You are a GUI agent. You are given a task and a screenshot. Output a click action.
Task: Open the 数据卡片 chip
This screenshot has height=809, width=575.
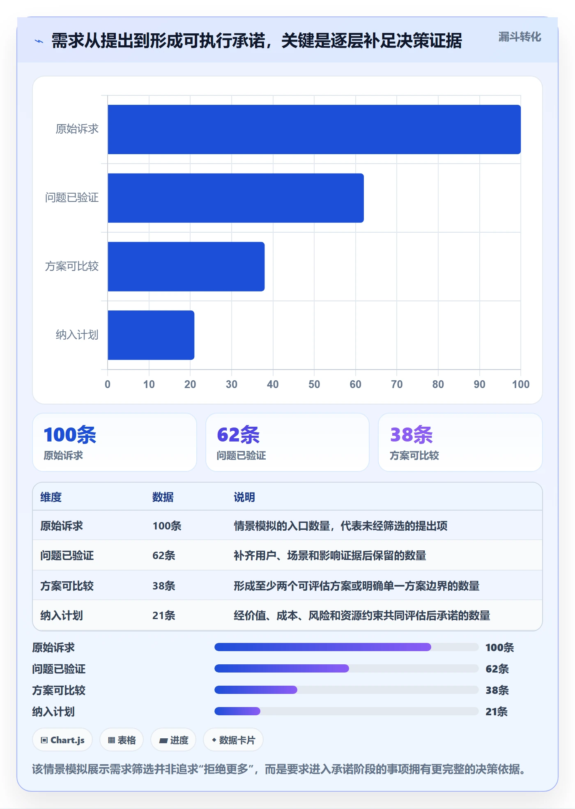233,740
